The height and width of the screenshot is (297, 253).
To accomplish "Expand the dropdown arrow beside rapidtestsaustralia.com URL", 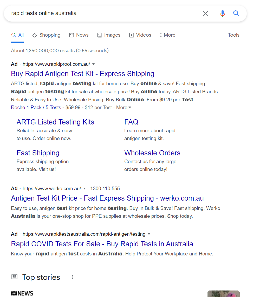I will coord(149,234).
